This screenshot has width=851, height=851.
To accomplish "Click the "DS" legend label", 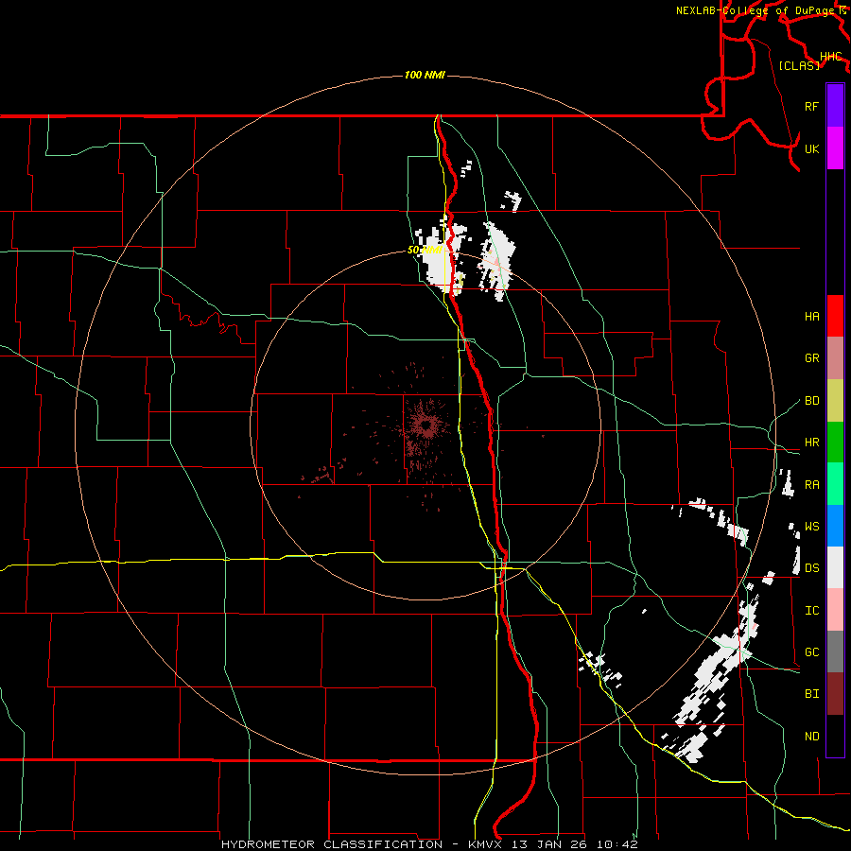I will pos(811,568).
